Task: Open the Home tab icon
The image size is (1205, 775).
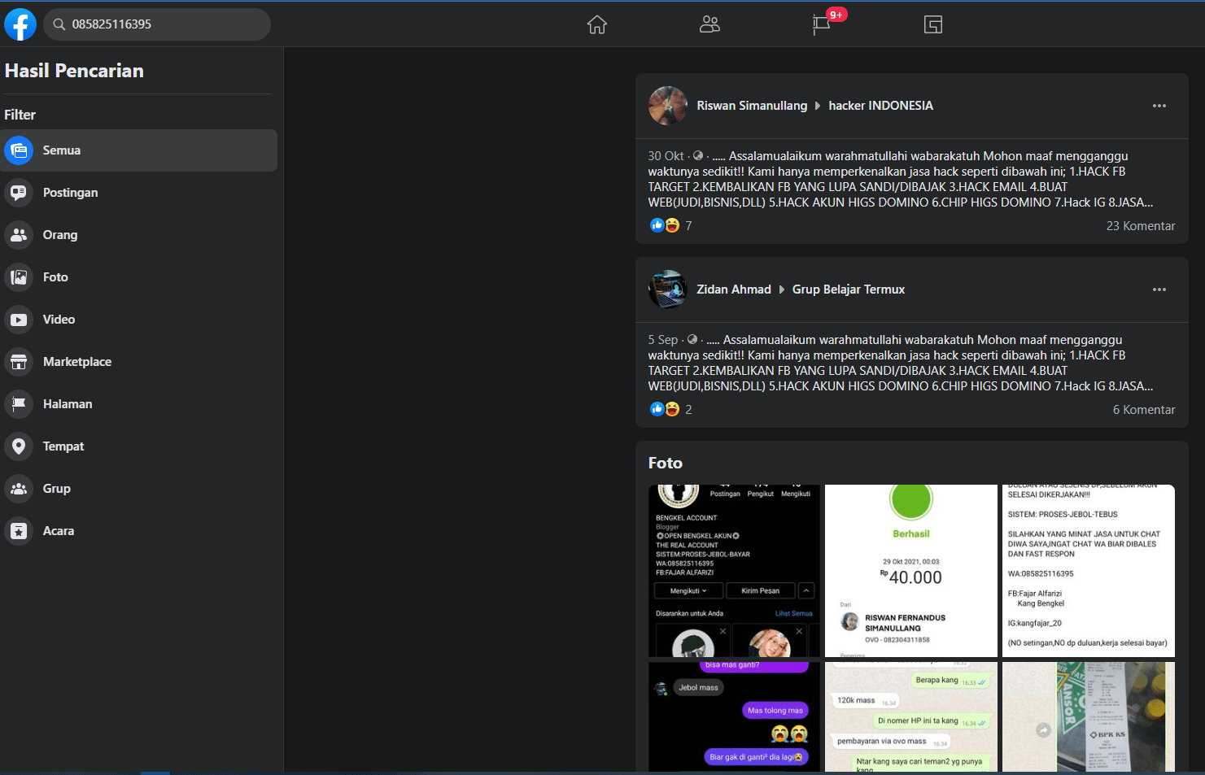Action: pos(597,24)
